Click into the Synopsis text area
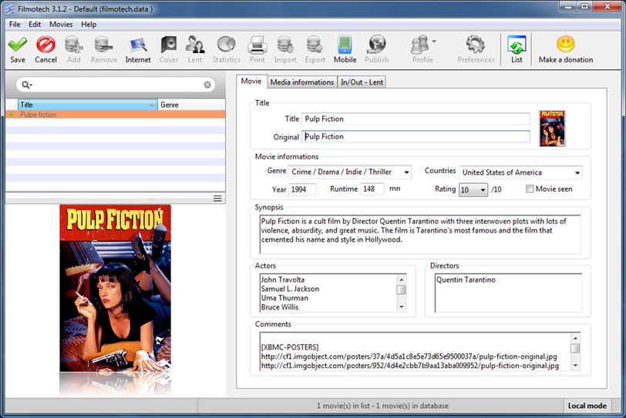 click(420, 234)
